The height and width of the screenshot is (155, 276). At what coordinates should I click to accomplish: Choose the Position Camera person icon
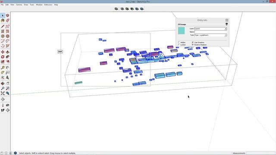click(x=3, y=105)
